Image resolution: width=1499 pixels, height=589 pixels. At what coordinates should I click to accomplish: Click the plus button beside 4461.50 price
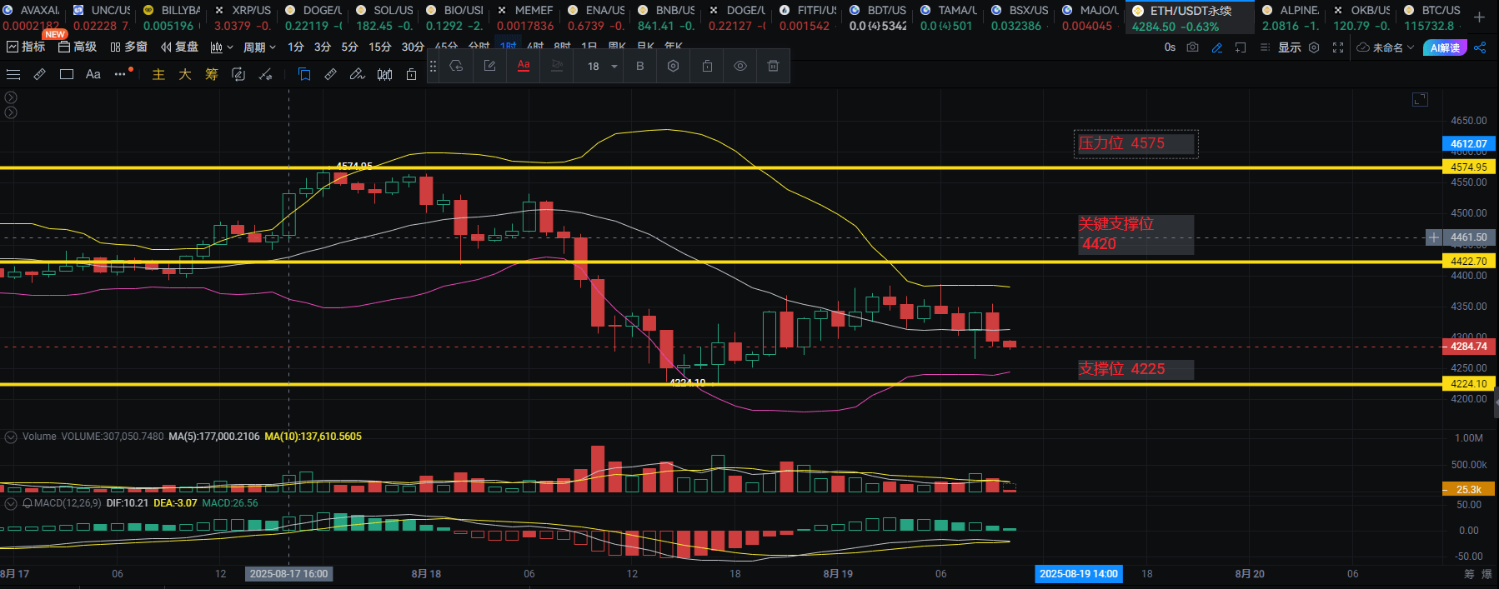[1434, 237]
